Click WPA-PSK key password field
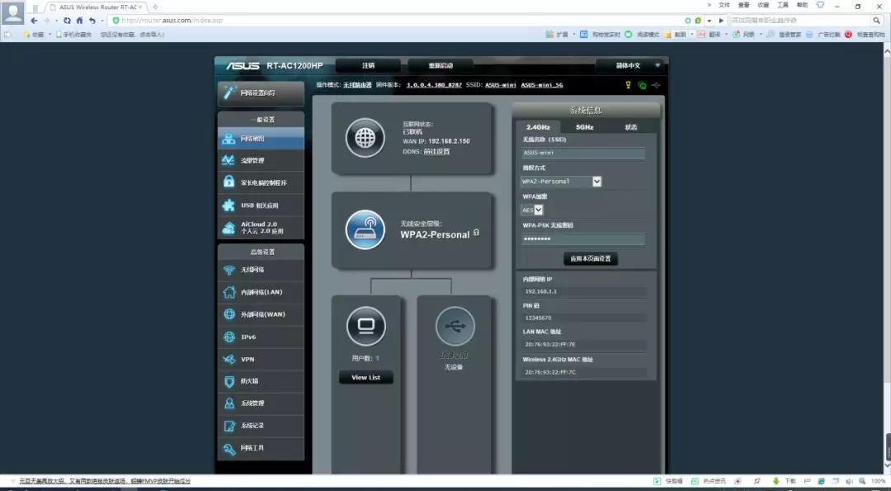The height and width of the screenshot is (491, 891). click(x=583, y=239)
